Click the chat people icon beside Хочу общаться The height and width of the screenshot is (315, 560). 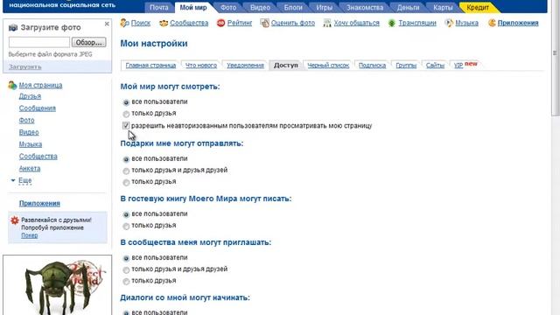click(x=327, y=24)
